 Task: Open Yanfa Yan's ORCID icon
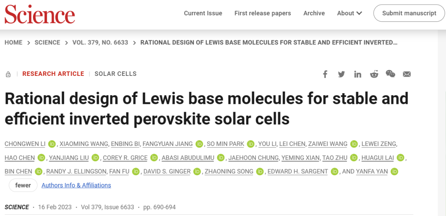click(x=394, y=171)
